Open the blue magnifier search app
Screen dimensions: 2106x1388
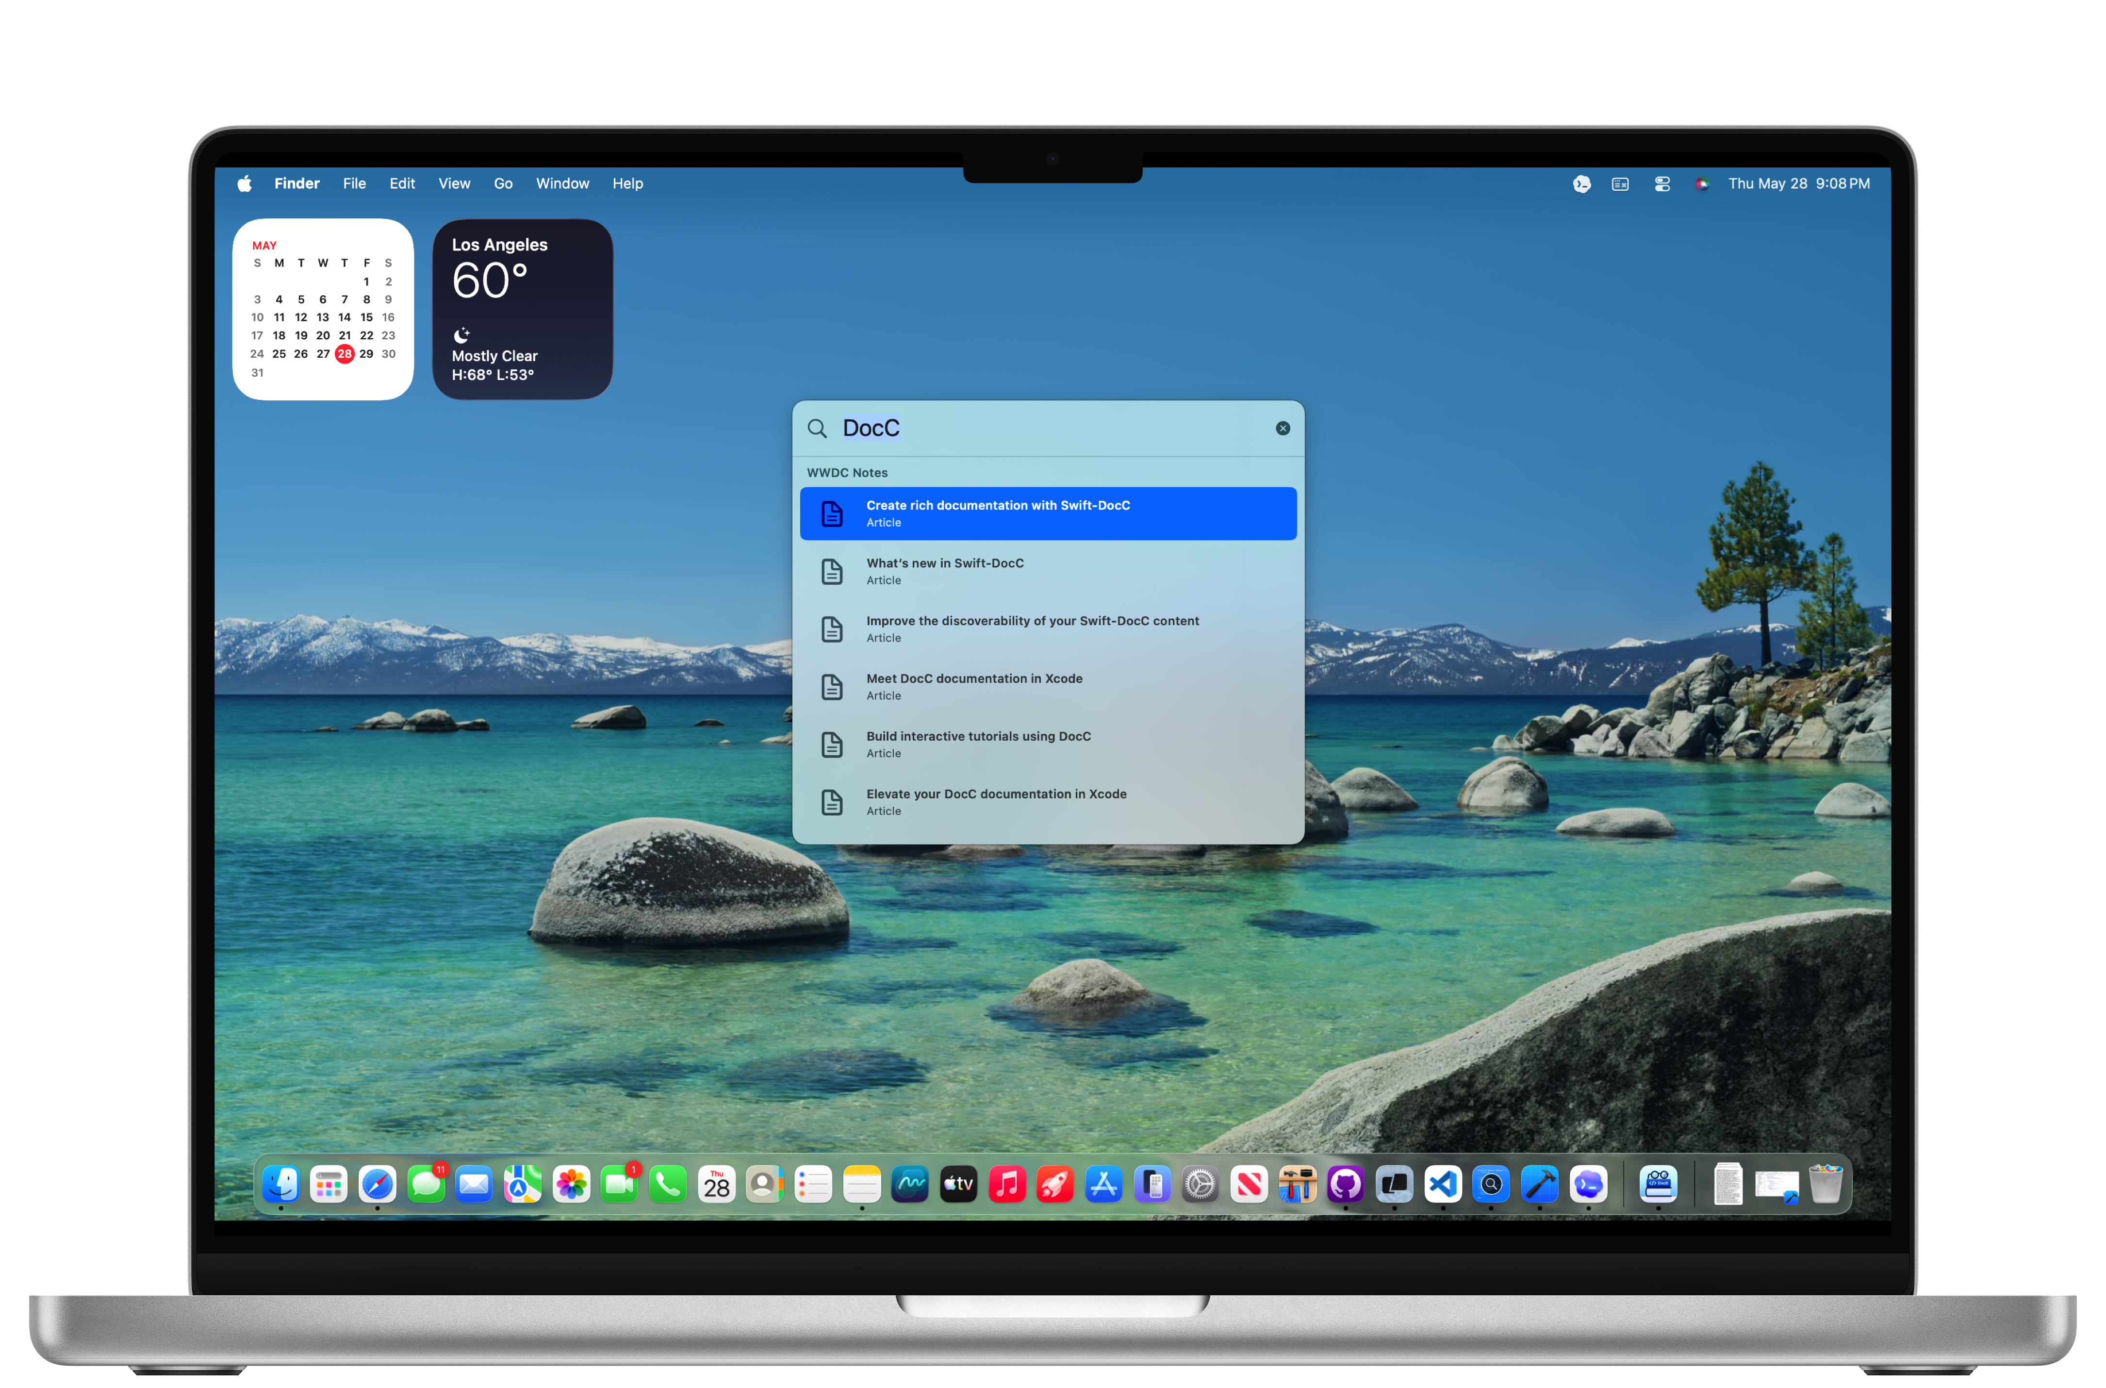pyautogui.click(x=1491, y=1184)
